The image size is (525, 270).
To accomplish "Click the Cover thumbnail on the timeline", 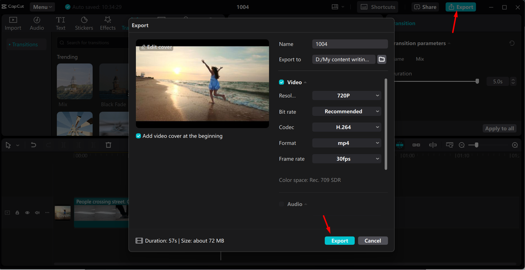I will pos(63,213).
